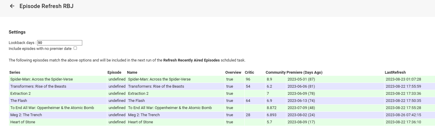Click Spider-Man: Across the Spider-Verse name cell
Image resolution: width=435 pixels, height=134 pixels.
[176, 79]
